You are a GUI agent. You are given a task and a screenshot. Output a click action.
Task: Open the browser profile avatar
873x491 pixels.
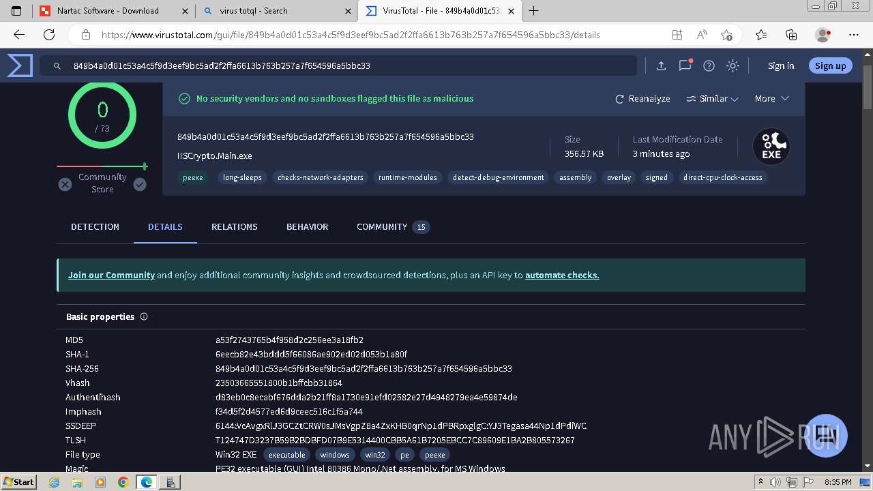[x=823, y=35]
